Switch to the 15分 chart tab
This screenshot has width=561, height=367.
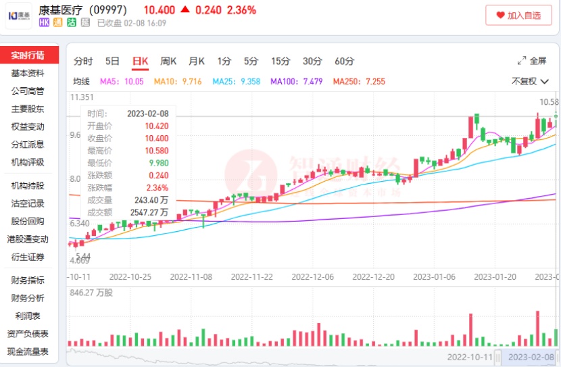point(280,61)
